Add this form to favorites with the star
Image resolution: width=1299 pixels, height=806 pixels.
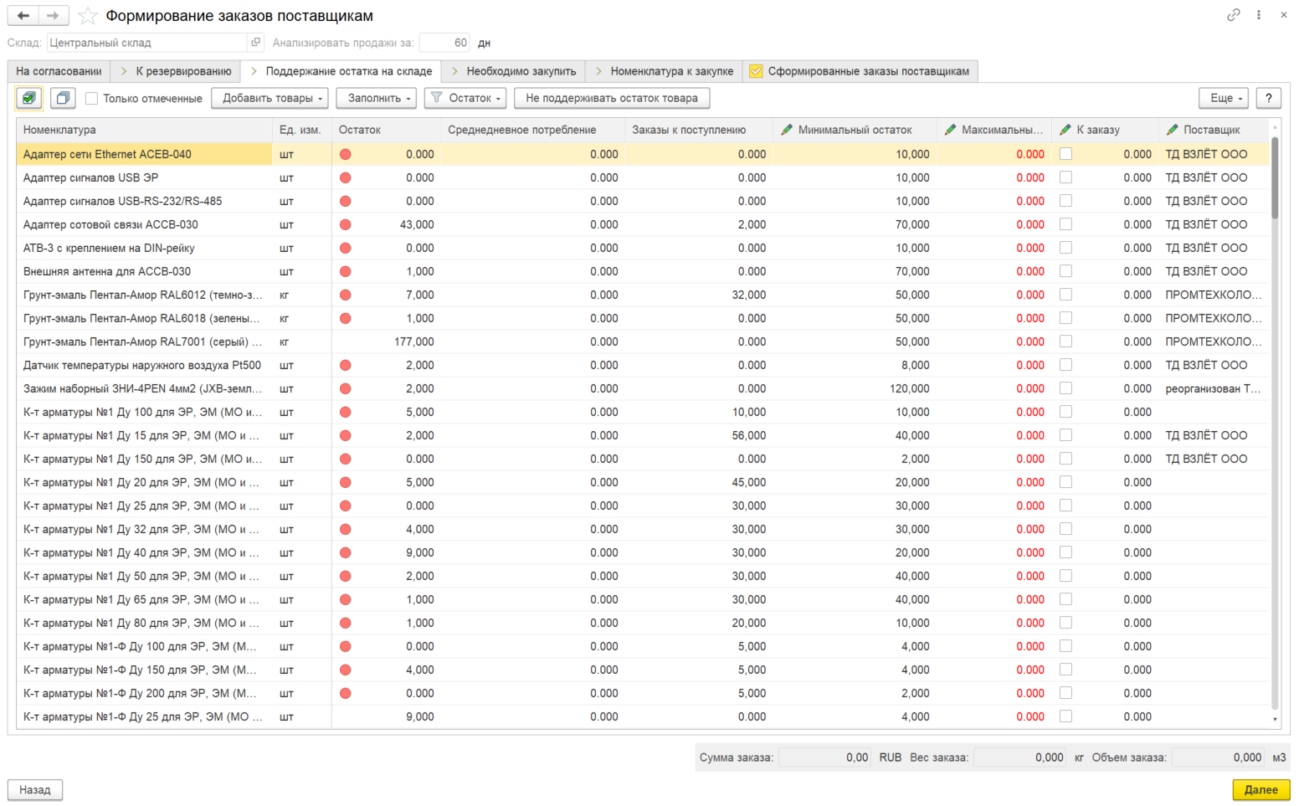tap(88, 16)
